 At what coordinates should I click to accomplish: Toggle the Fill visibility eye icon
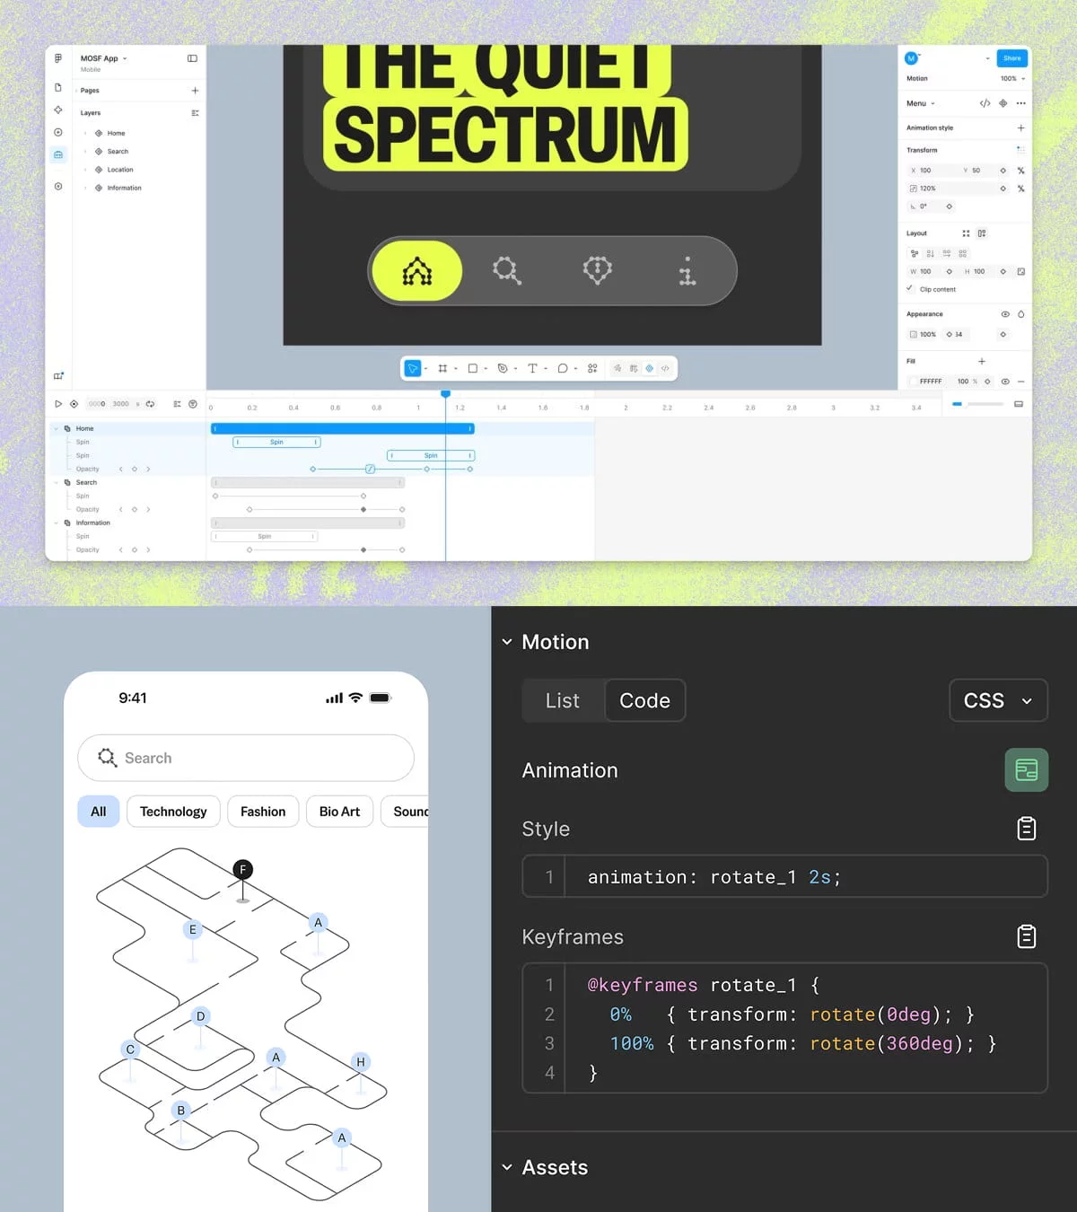tap(1005, 382)
